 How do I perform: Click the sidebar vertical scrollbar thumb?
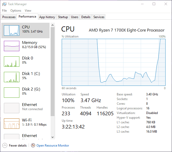[x=52, y=72]
